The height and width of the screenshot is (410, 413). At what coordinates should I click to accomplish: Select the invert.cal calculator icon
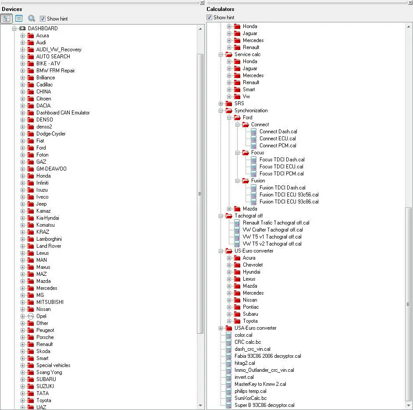228,377
